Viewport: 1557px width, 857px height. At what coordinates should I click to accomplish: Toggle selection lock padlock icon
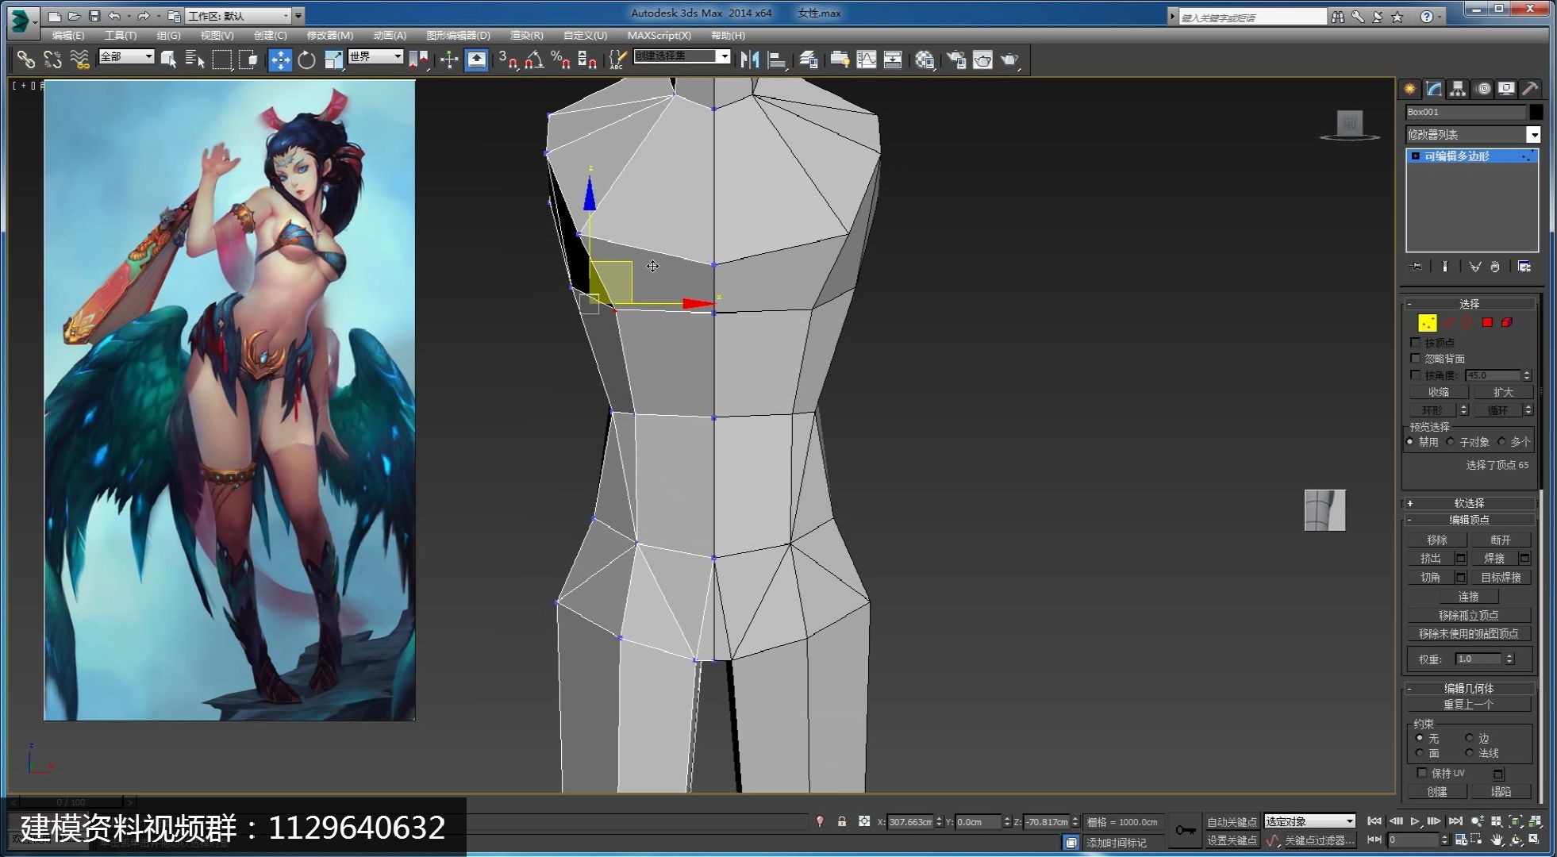pyautogui.click(x=842, y=821)
